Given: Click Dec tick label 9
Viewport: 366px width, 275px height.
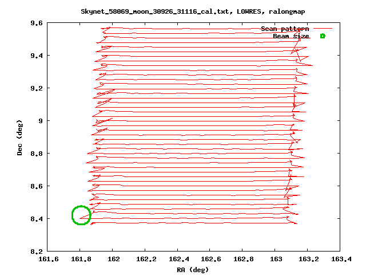Looking at the screenshot, I should pyautogui.click(x=41, y=121).
